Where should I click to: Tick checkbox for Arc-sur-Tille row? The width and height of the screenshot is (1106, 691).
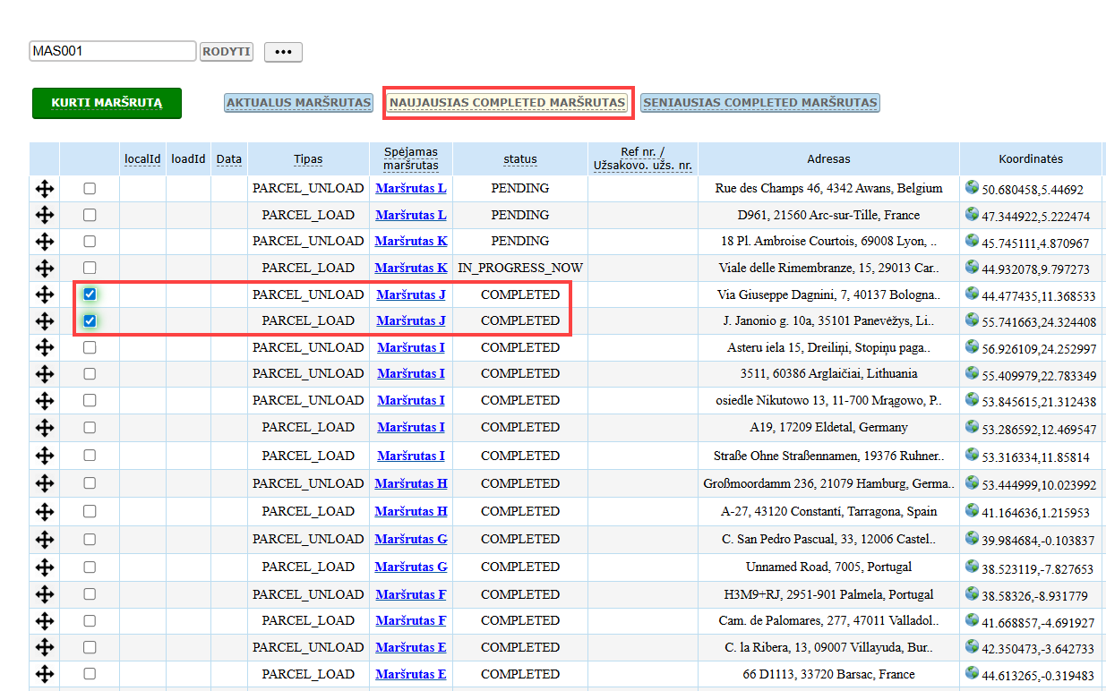pyautogui.click(x=90, y=215)
